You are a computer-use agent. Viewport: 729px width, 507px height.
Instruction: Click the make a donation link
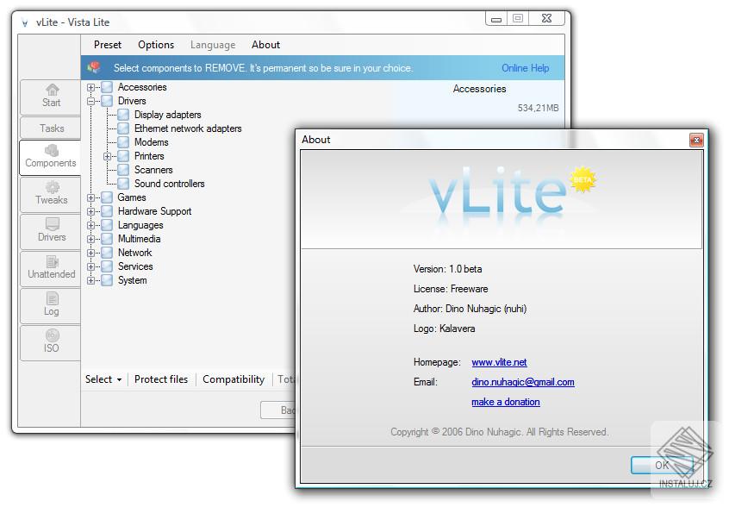[x=505, y=402]
